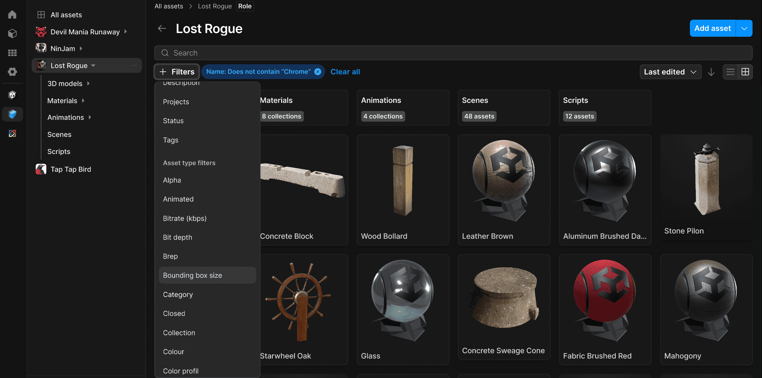
Task: Click Clear all to remove filters
Action: point(345,71)
